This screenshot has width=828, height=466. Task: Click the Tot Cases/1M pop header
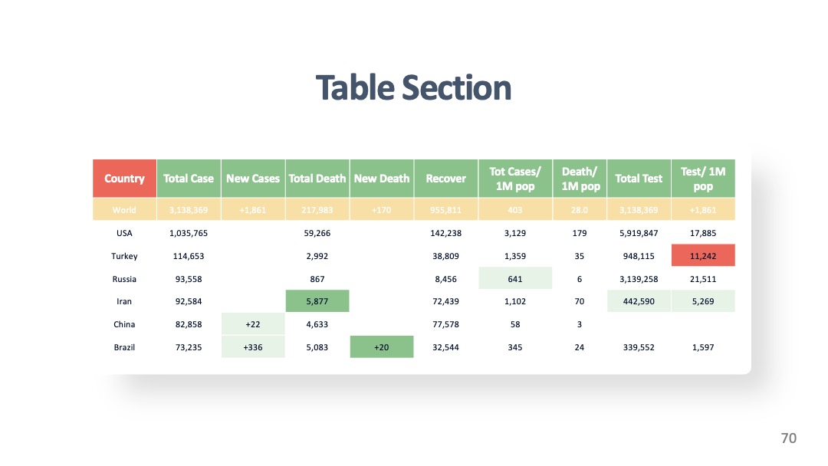pos(515,179)
